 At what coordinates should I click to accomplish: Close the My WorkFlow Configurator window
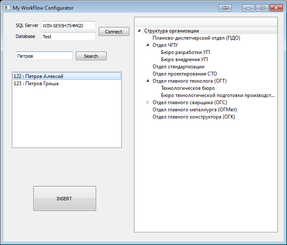click(276, 8)
